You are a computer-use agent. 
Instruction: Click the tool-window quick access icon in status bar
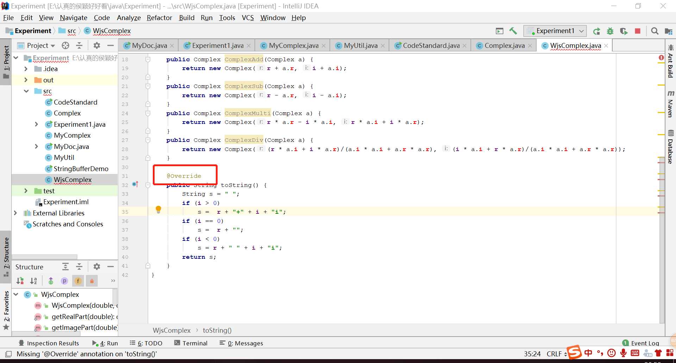(x=8, y=354)
